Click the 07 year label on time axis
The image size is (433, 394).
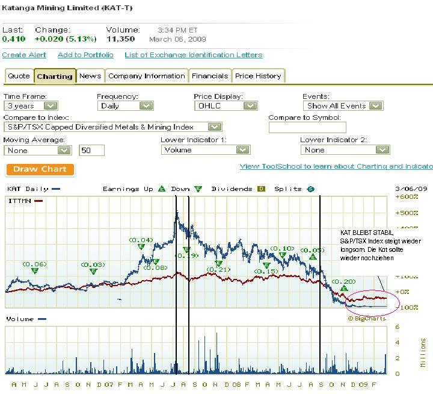[109, 384]
